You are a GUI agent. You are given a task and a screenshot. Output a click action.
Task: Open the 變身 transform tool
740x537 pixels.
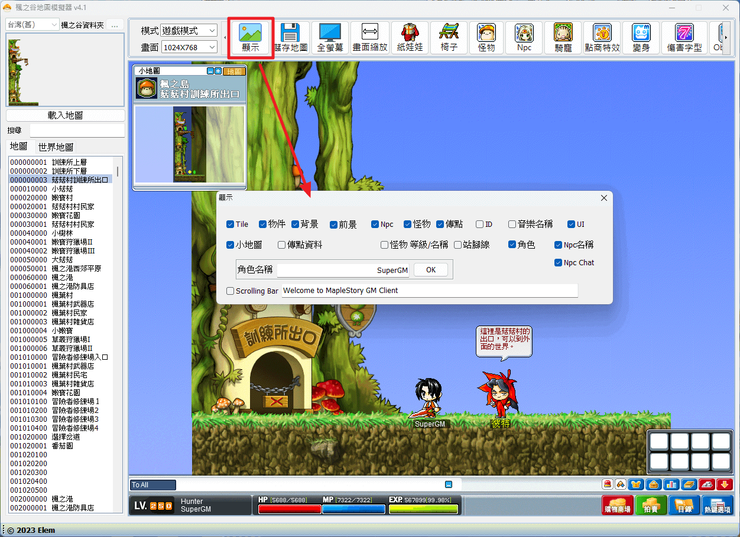(x=641, y=38)
